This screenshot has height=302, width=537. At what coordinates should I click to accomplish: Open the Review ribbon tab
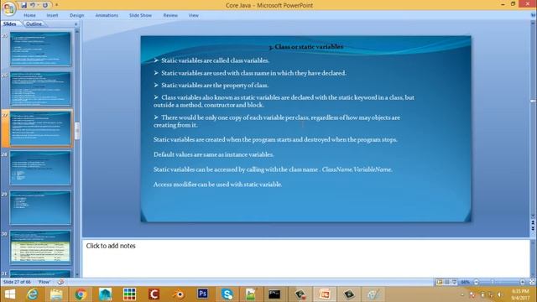(170, 15)
